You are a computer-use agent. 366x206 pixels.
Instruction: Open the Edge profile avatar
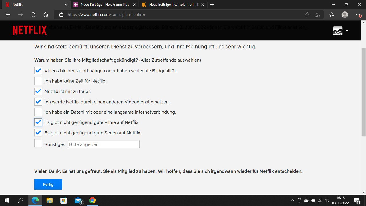pos(345,15)
